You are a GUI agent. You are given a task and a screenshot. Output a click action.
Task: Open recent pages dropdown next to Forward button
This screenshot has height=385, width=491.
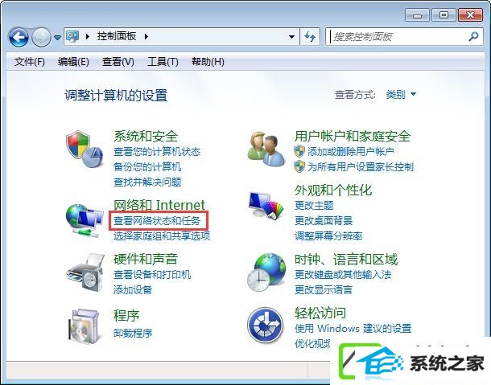[57, 38]
